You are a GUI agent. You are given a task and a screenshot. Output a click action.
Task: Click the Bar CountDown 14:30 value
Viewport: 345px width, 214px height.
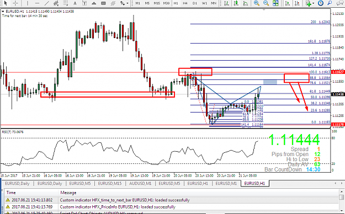(x=313, y=169)
